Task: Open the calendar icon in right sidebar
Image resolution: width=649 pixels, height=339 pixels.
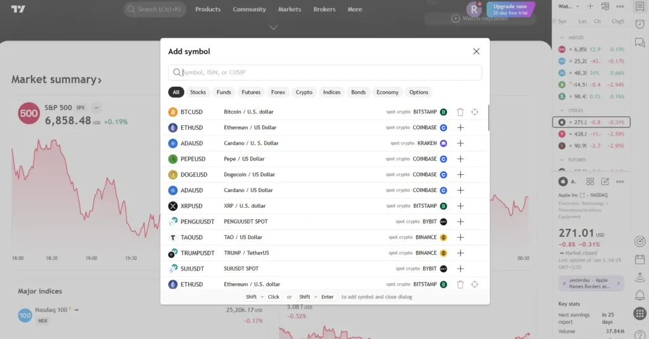Action: click(639, 259)
